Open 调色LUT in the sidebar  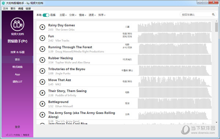pyautogui.click(x=17, y=81)
